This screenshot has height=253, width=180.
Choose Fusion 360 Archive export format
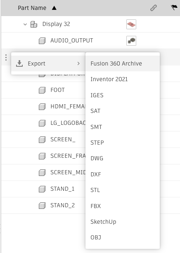coord(123,63)
